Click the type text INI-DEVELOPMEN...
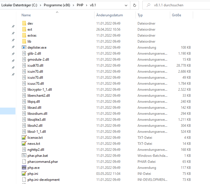The width and height of the screenshot is (210, 184). point(152,180)
